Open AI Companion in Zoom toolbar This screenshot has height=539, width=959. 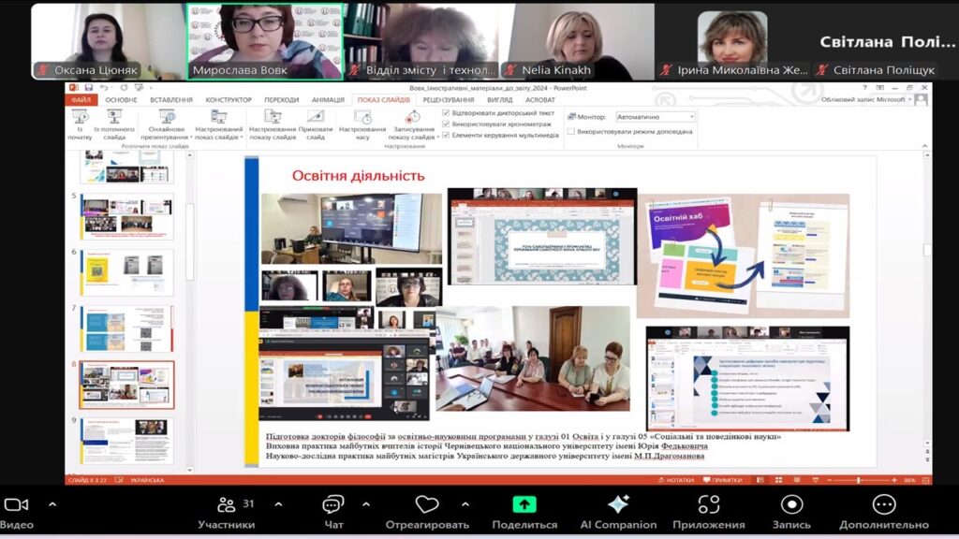pyautogui.click(x=618, y=505)
